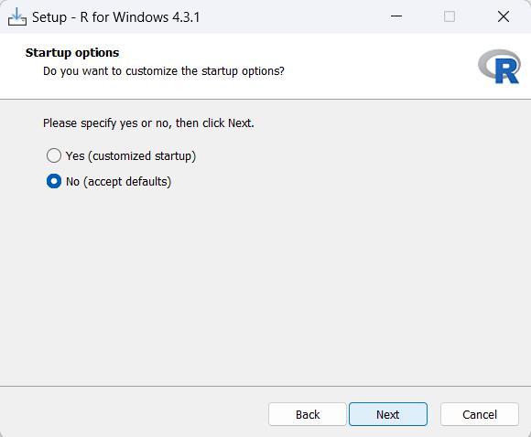Select No (accept defaults) radio button
Viewport: 531px width, 437px height.
54,181
